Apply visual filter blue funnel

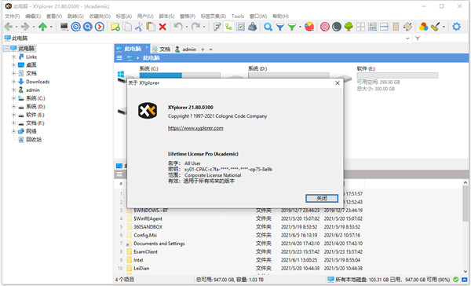pyautogui.click(x=280, y=27)
